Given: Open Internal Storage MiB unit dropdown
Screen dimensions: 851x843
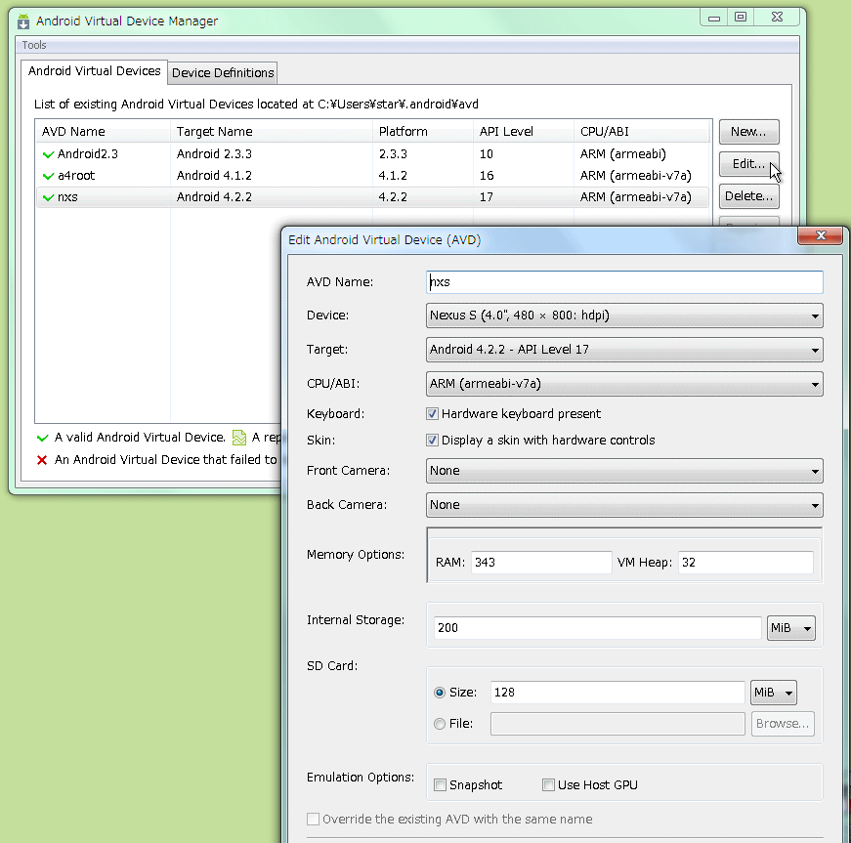Looking at the screenshot, I should click(790, 628).
